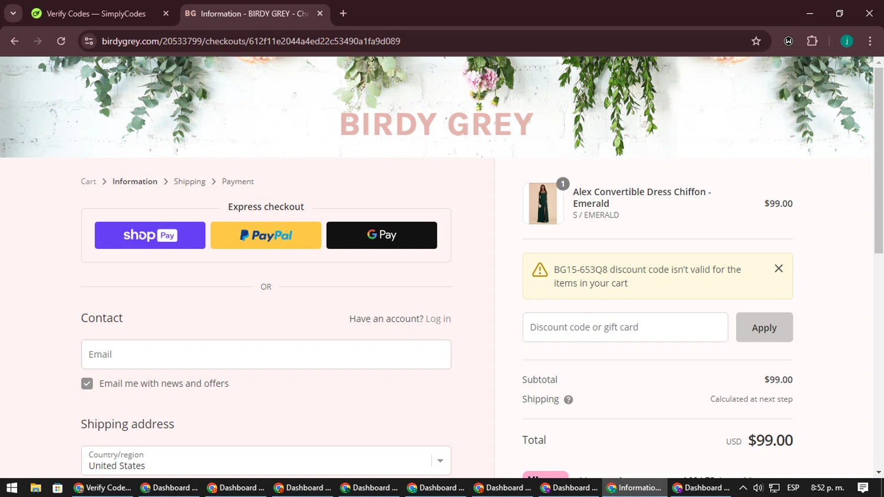Click the Alex Convertible Dress Chiffon title
The image size is (884, 497).
pyautogui.click(x=642, y=198)
